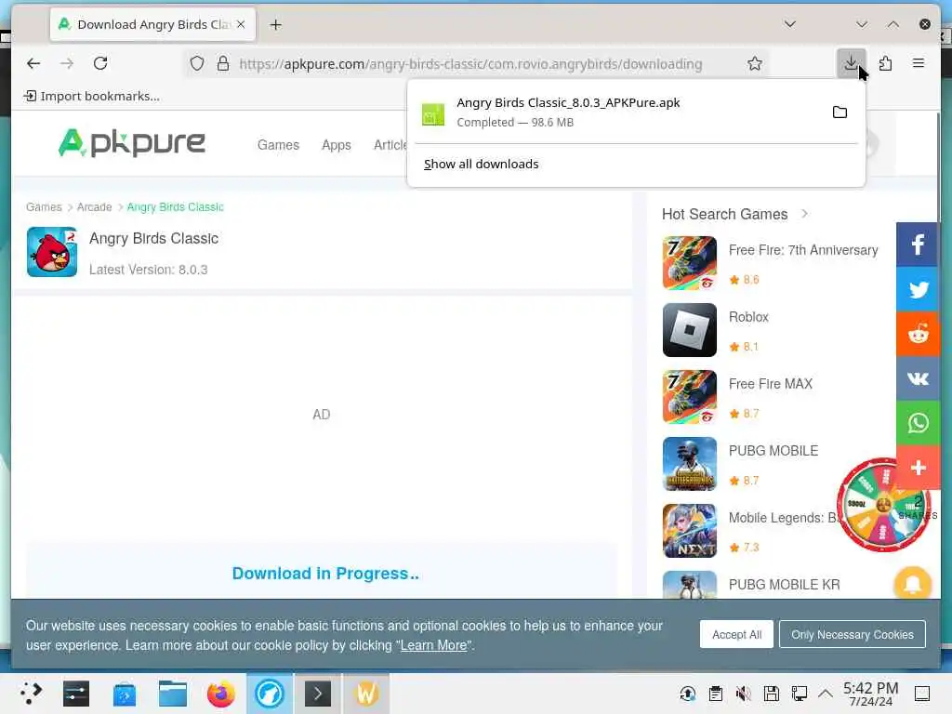This screenshot has width=952, height=714.
Task: Click the network tray icon
Action: coord(799,694)
